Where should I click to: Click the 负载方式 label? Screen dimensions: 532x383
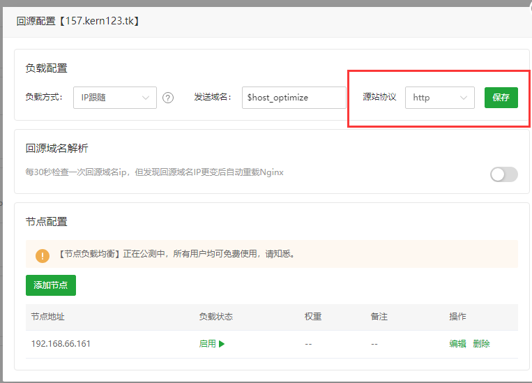44,97
